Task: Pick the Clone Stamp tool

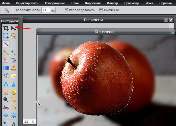Action: click(13, 68)
